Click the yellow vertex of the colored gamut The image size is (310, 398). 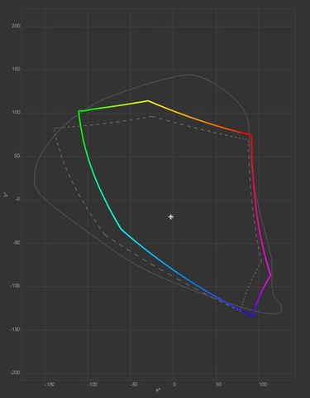pos(148,101)
